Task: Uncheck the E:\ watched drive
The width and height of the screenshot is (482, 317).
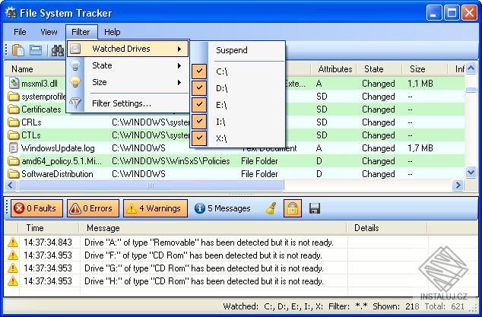Action: 199,105
